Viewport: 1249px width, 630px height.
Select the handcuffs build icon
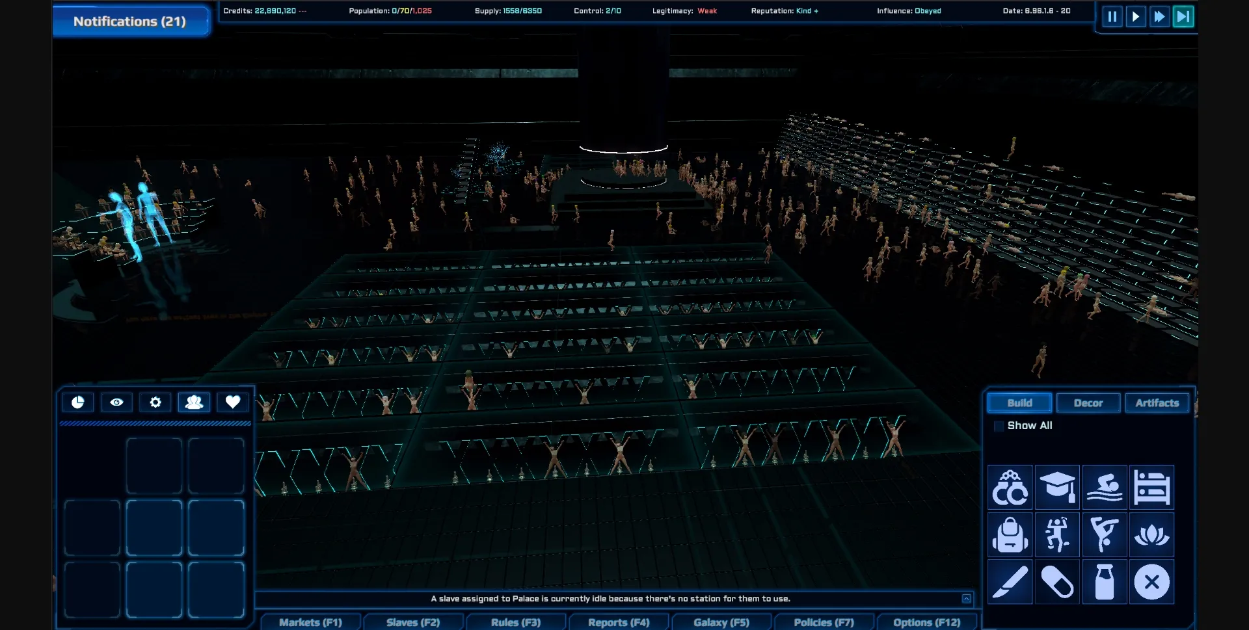pyautogui.click(x=1010, y=488)
